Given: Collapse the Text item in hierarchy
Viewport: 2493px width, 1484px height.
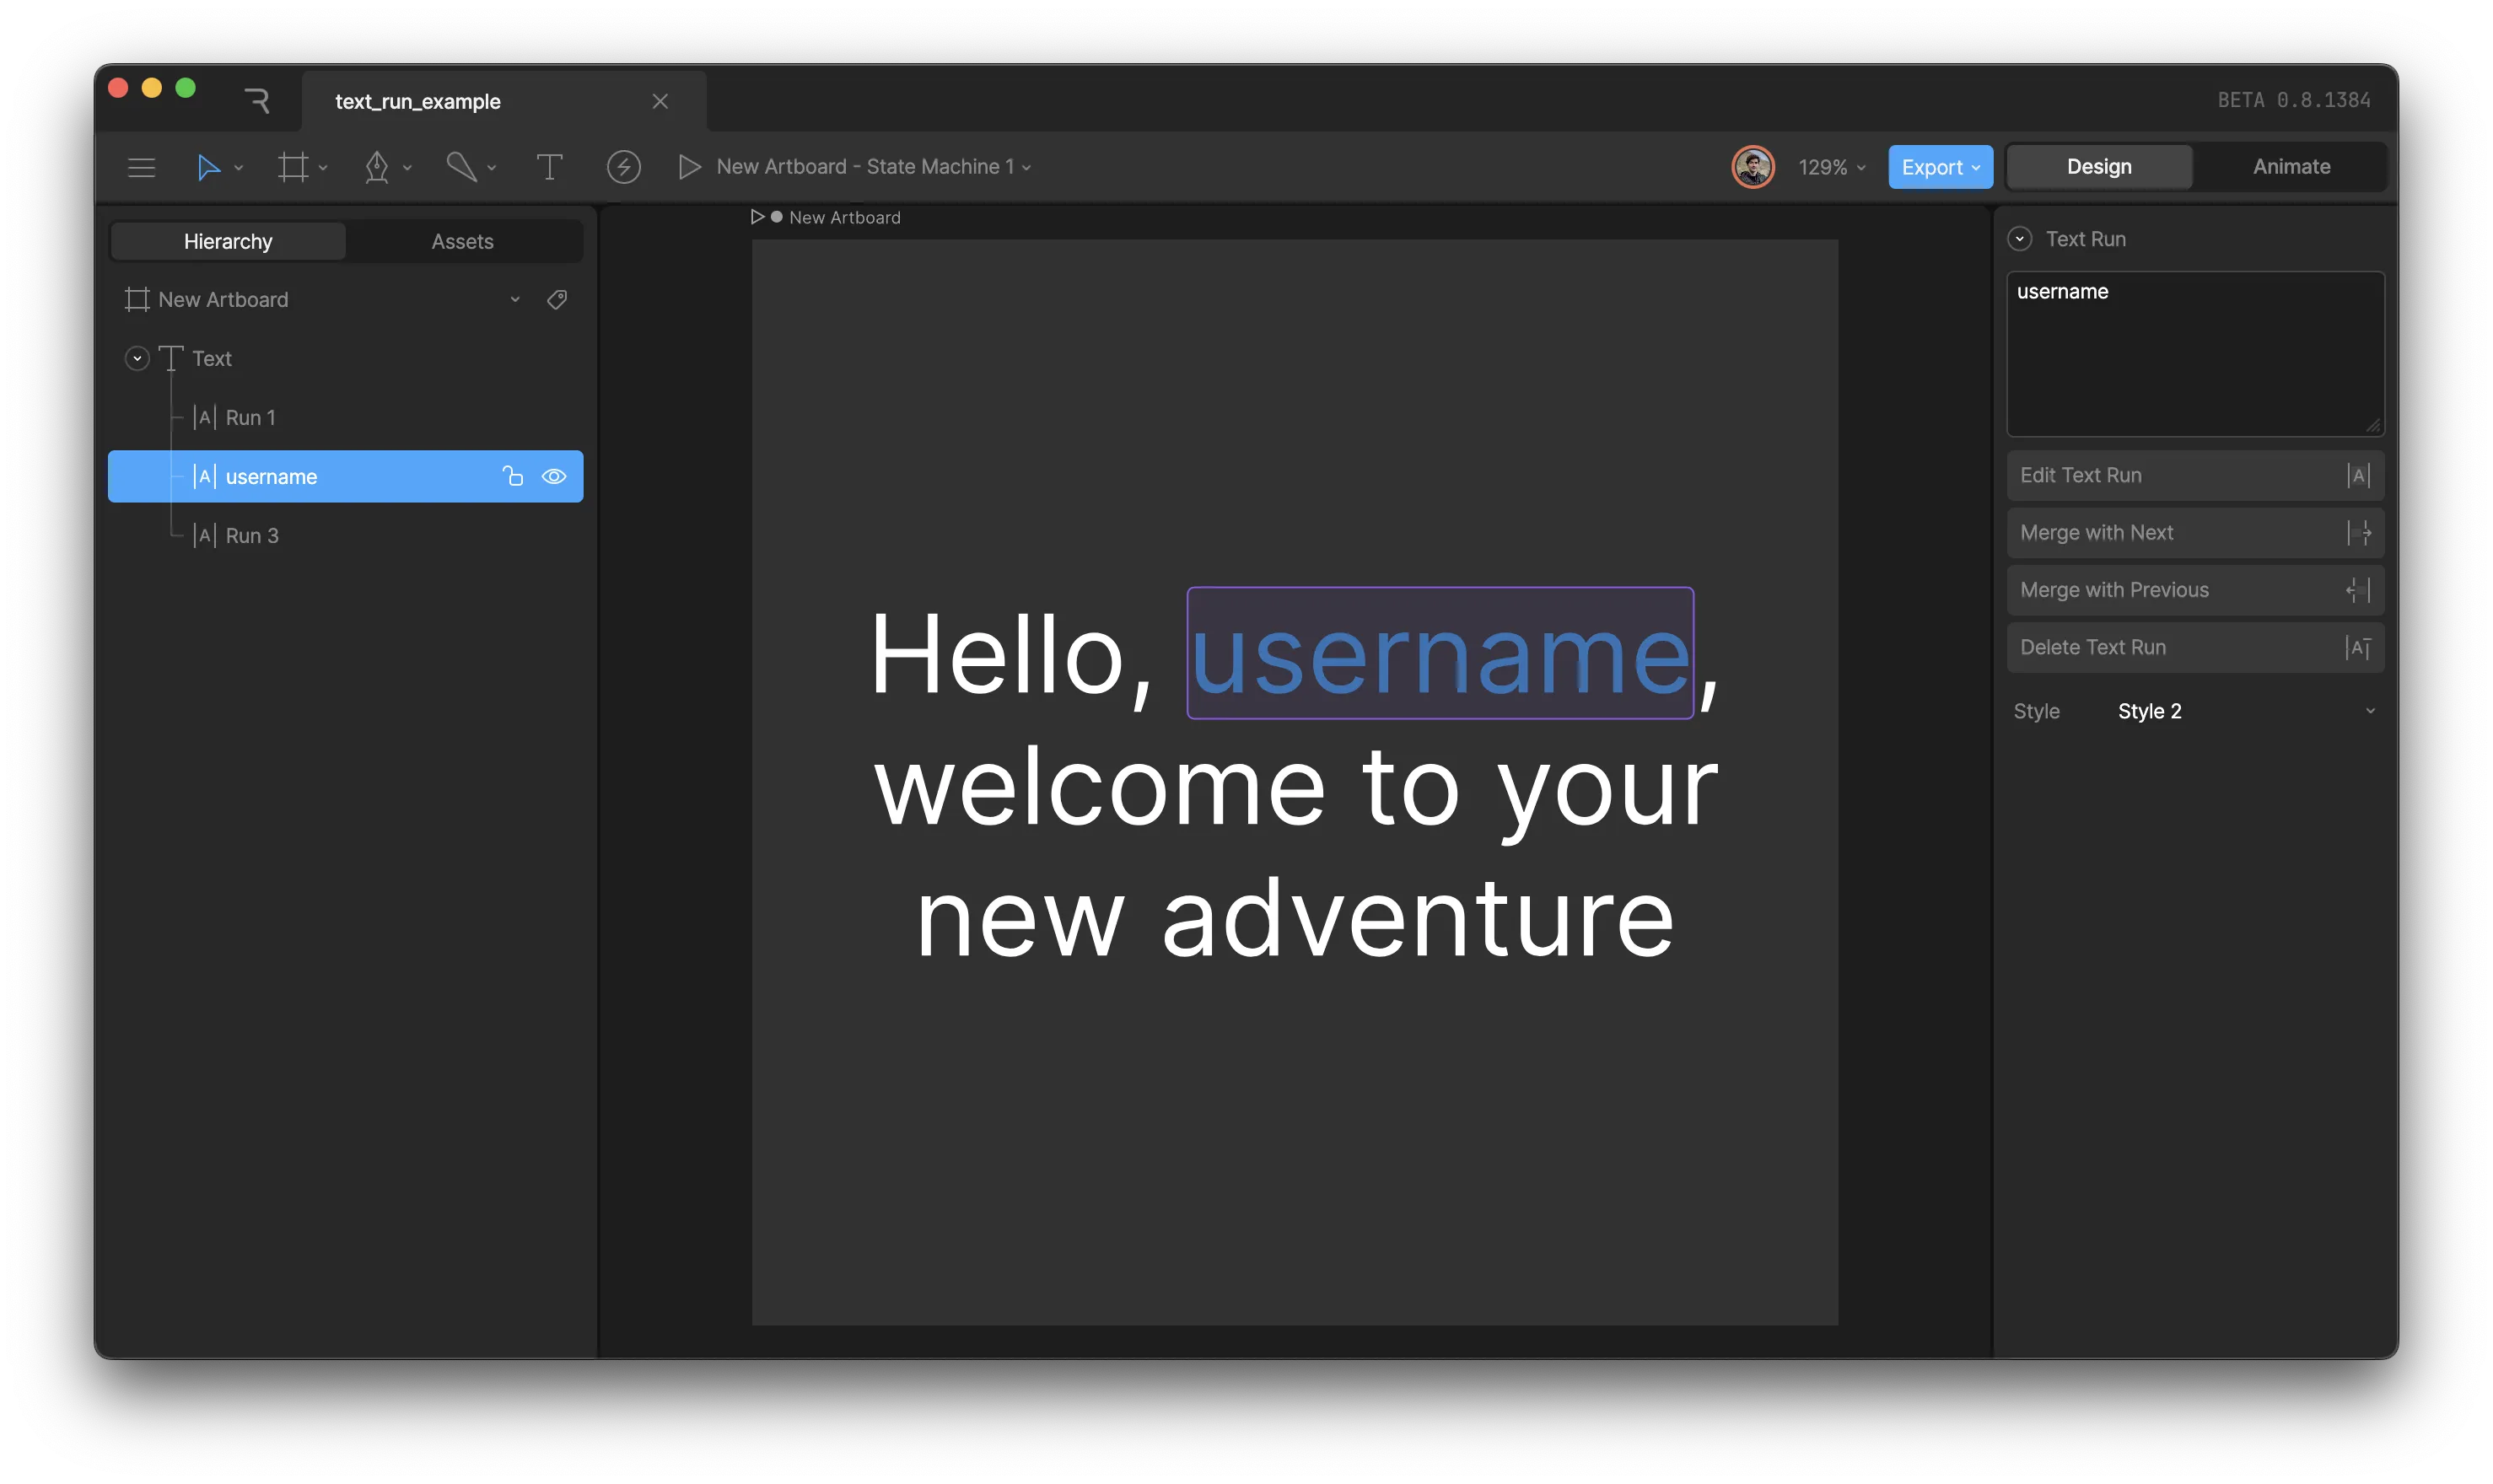Looking at the screenshot, I should [137, 358].
